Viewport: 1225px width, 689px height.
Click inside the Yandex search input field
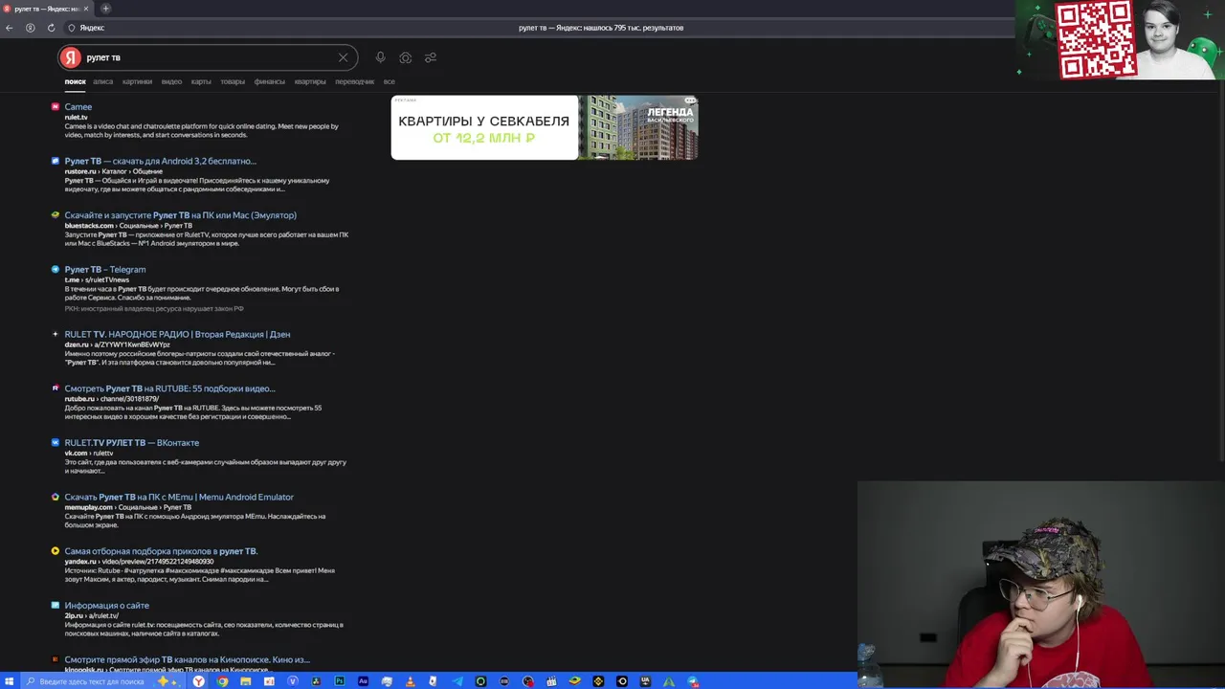click(x=206, y=57)
